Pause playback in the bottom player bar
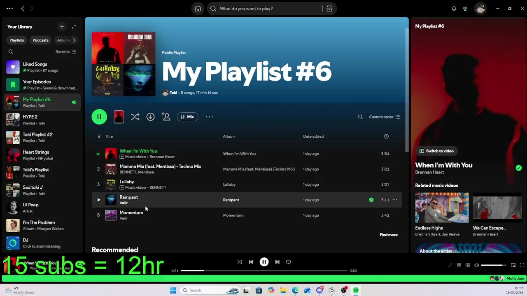This screenshot has width=527, height=296. click(x=264, y=262)
